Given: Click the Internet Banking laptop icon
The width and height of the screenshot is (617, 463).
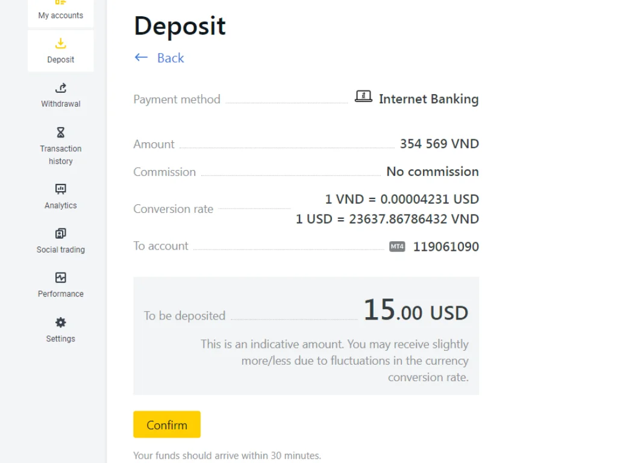Looking at the screenshot, I should [364, 95].
